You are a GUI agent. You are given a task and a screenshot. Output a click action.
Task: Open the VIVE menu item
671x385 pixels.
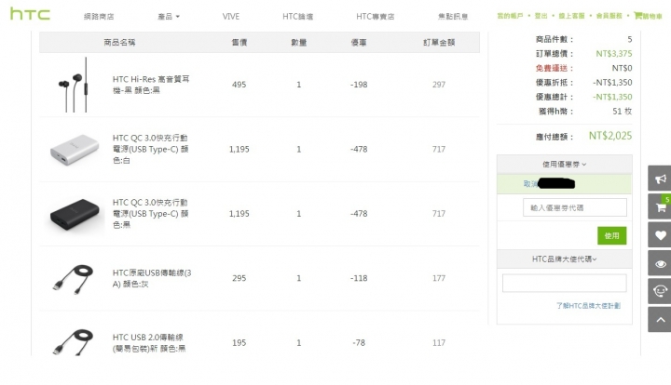(x=231, y=16)
